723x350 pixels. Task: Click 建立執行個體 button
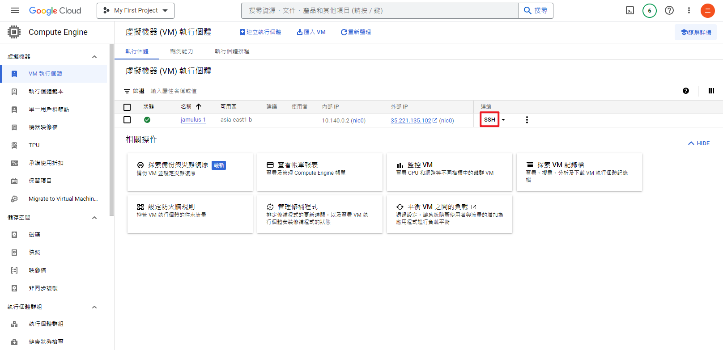(260, 32)
